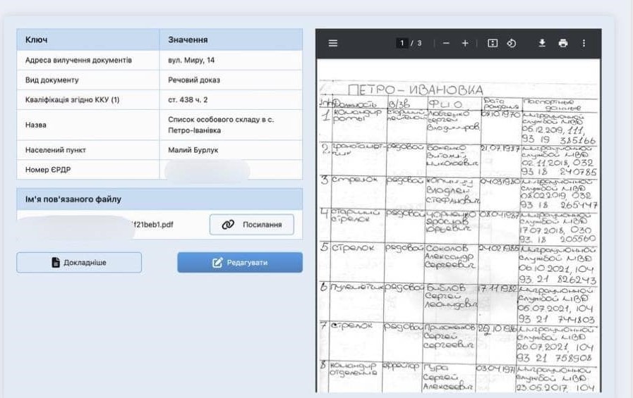Screen dimensions: 633x398
Task: Open the PDF viewer sidebar menu
Action: 333,43
